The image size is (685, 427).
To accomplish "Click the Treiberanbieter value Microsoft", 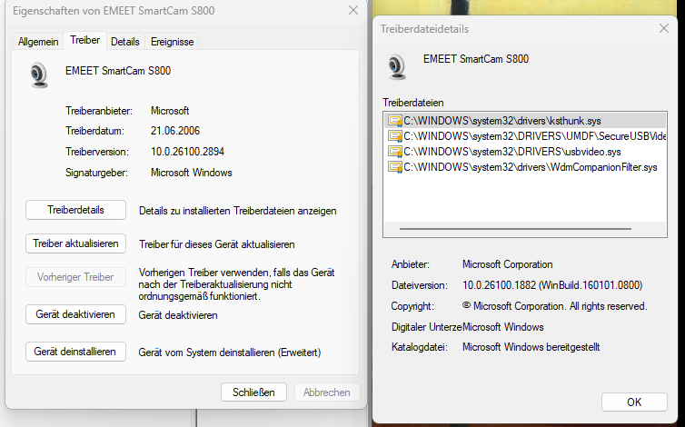I will tap(170, 111).
